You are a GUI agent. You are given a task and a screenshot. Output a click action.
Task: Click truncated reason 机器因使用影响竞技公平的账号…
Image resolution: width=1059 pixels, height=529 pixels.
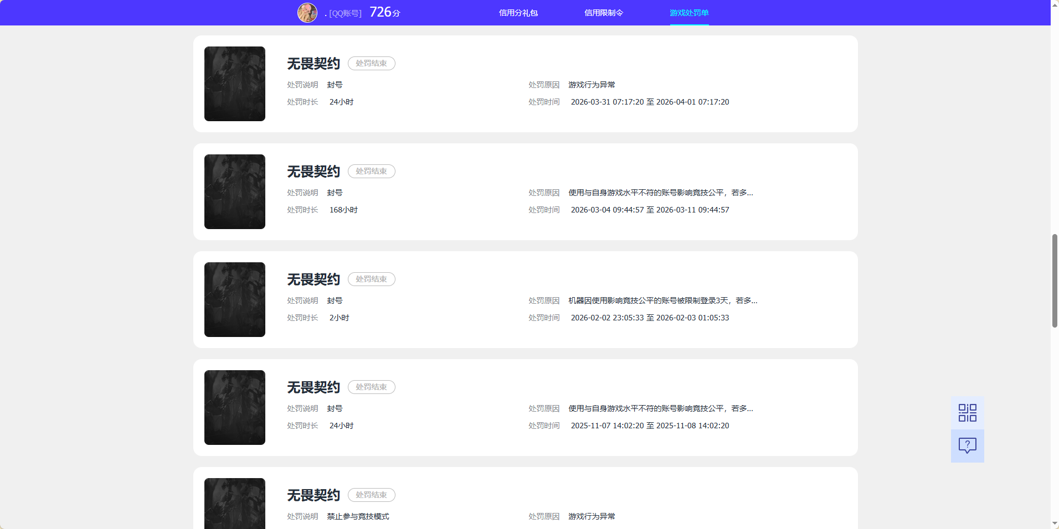[662, 300]
